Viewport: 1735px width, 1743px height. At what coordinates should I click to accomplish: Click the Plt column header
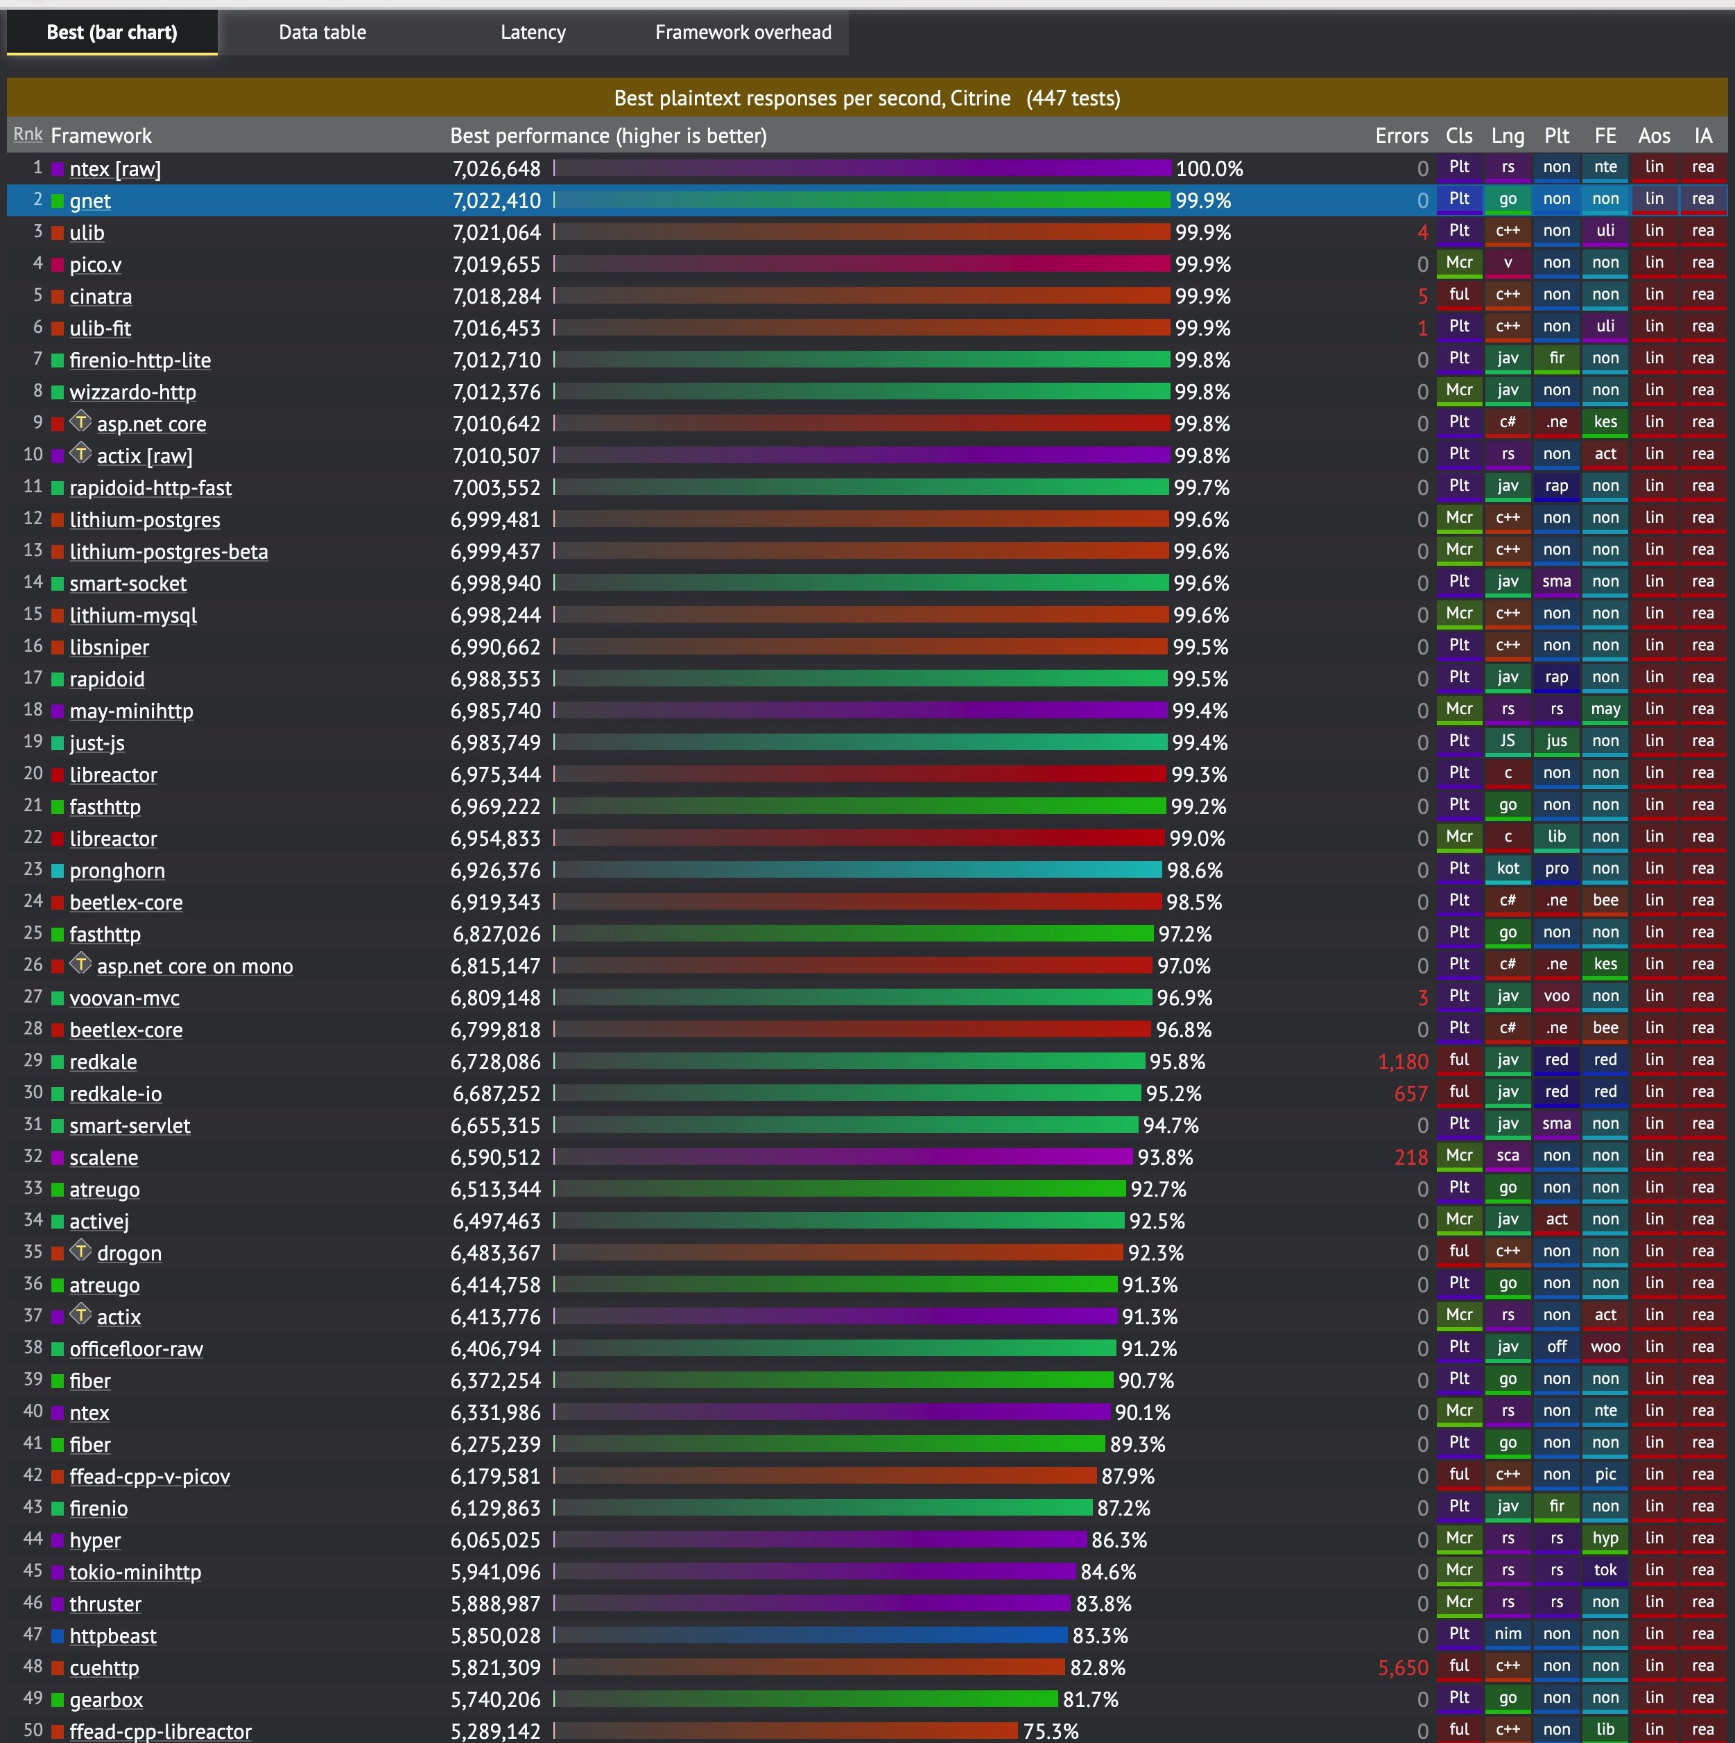click(1556, 135)
